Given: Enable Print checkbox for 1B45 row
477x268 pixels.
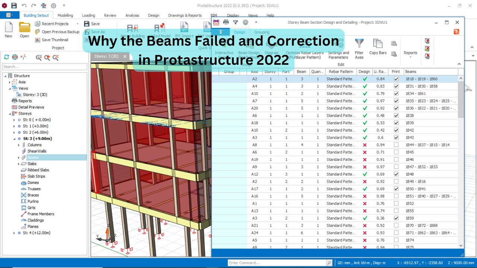Looking at the screenshot, I should (x=396, y=152).
